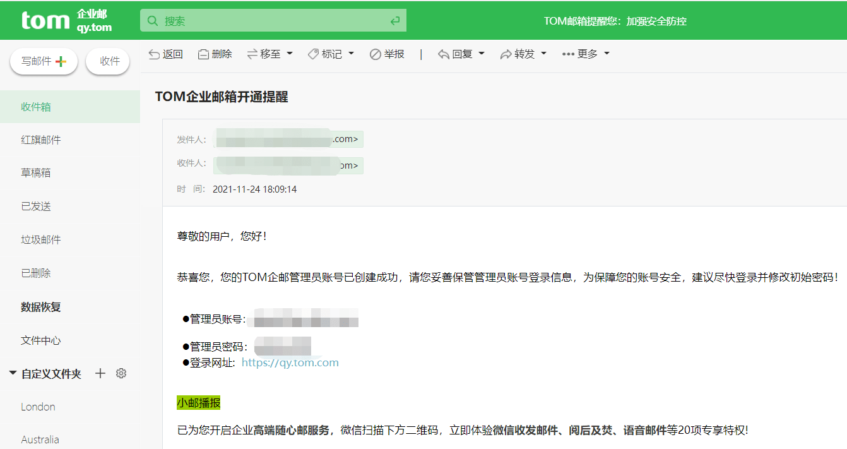Viewport: 847px width, 449px height.
Task: Open the https://qy.tom.com login link
Action: [290, 362]
